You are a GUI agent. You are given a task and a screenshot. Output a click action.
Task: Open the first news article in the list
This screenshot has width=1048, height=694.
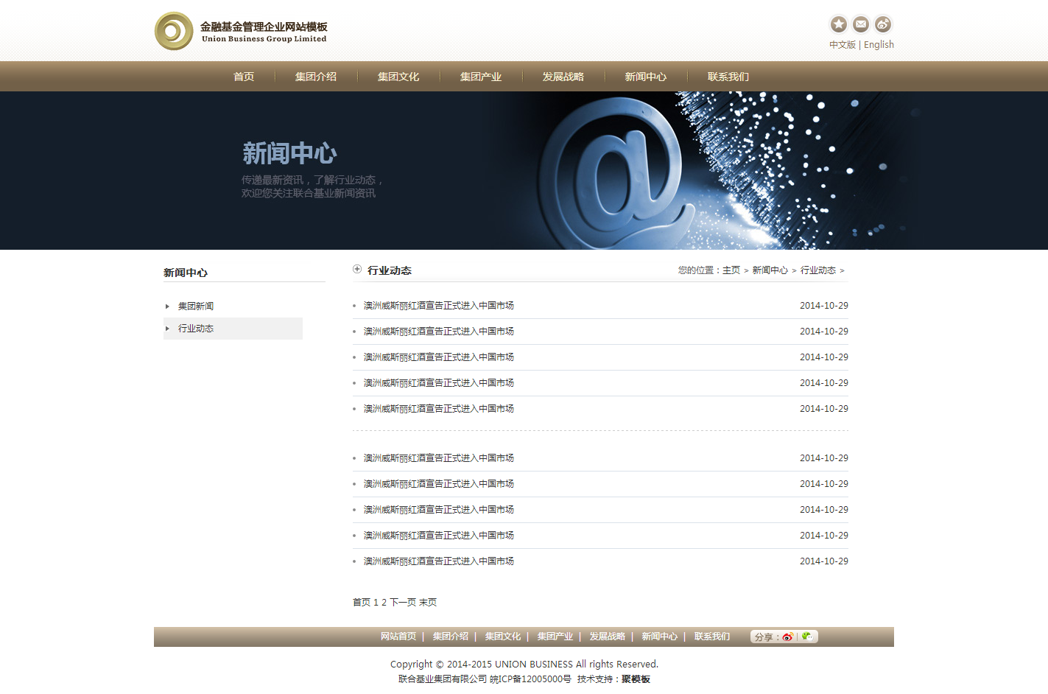[x=439, y=306]
